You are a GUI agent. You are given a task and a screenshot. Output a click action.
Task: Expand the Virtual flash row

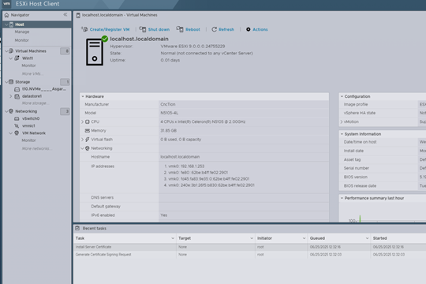pos(82,140)
